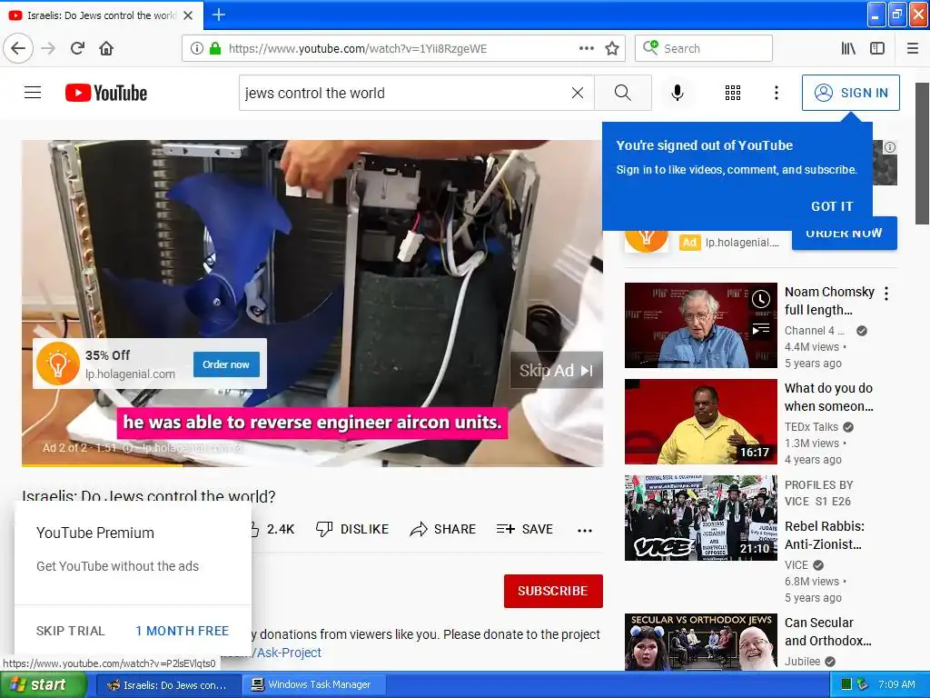Click 1 MONTH FREE in Premium popup
Screen dimensions: 930x698
point(182,631)
